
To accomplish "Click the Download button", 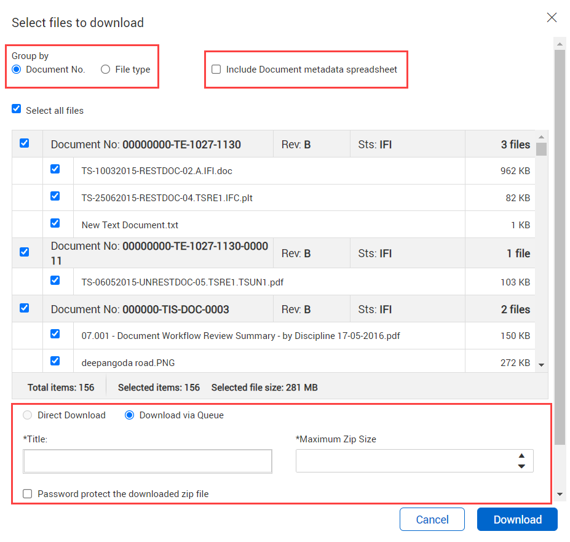I will tap(517, 519).
